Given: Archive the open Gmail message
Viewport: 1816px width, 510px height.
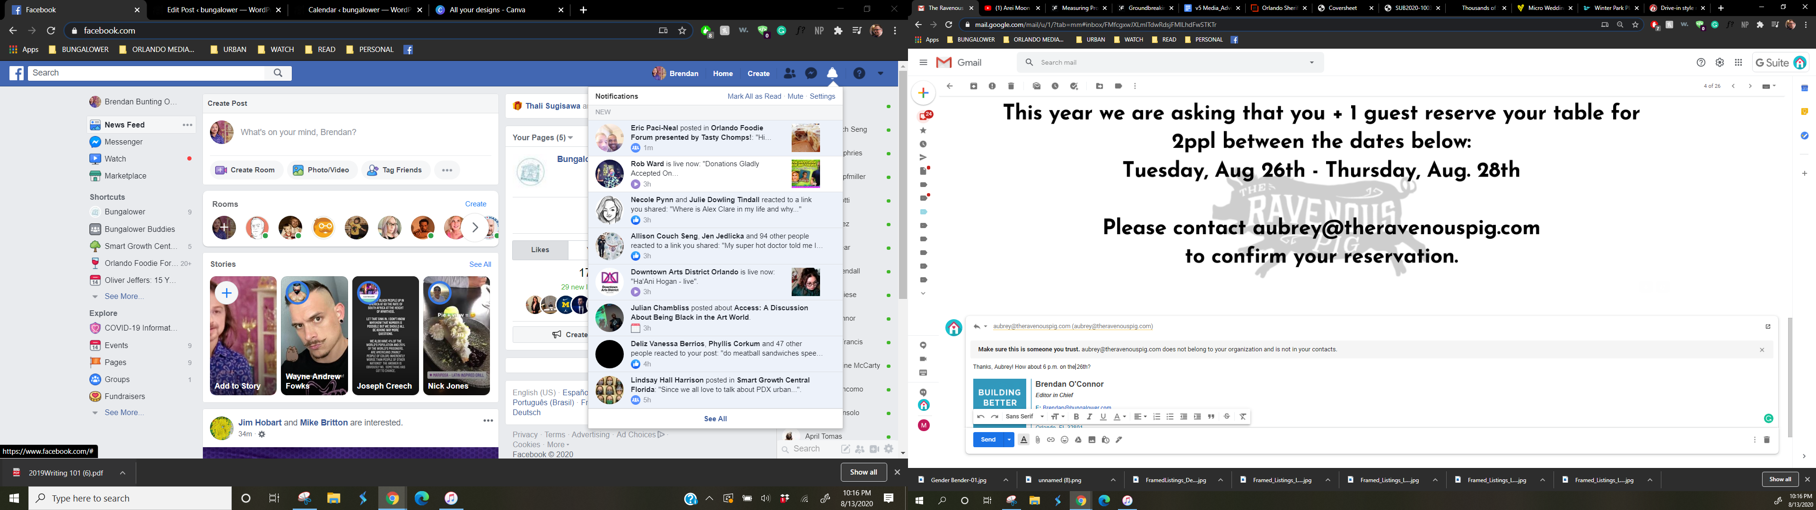Looking at the screenshot, I should pos(974,86).
